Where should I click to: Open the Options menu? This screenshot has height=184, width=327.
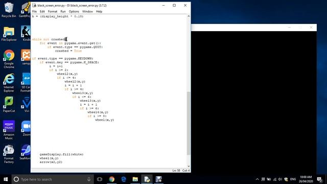tap(74, 11)
